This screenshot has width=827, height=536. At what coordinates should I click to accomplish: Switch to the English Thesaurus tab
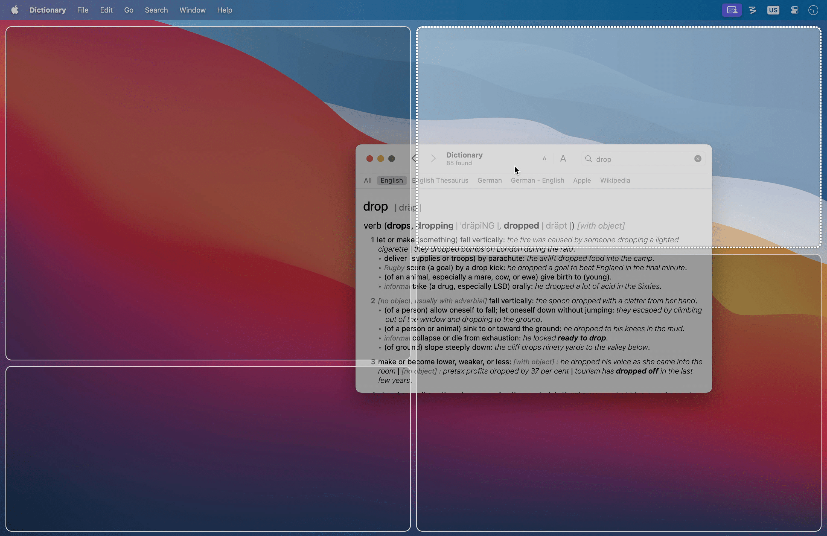point(440,180)
